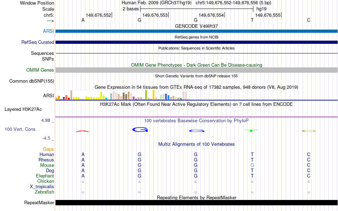Screen dimensions: 338x211
Task: Click the gray OMIM Genes bar
Action: 196,70
